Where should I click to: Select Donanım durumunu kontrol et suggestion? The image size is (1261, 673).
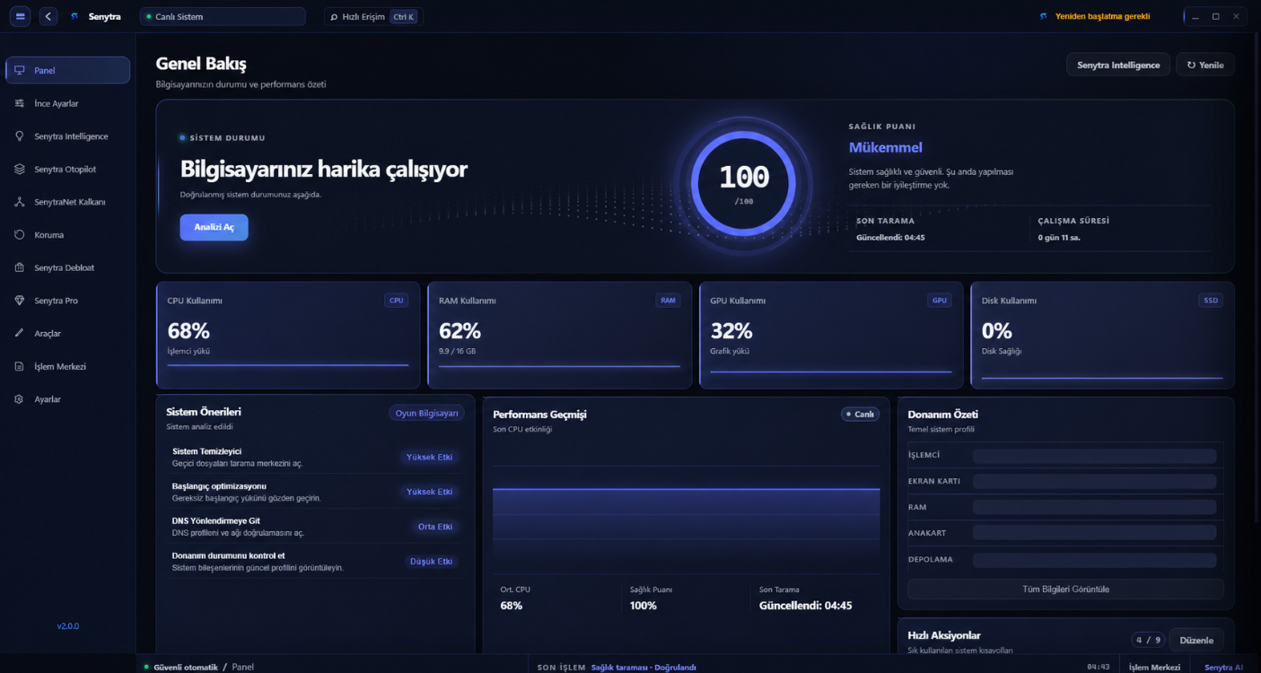pos(315,562)
